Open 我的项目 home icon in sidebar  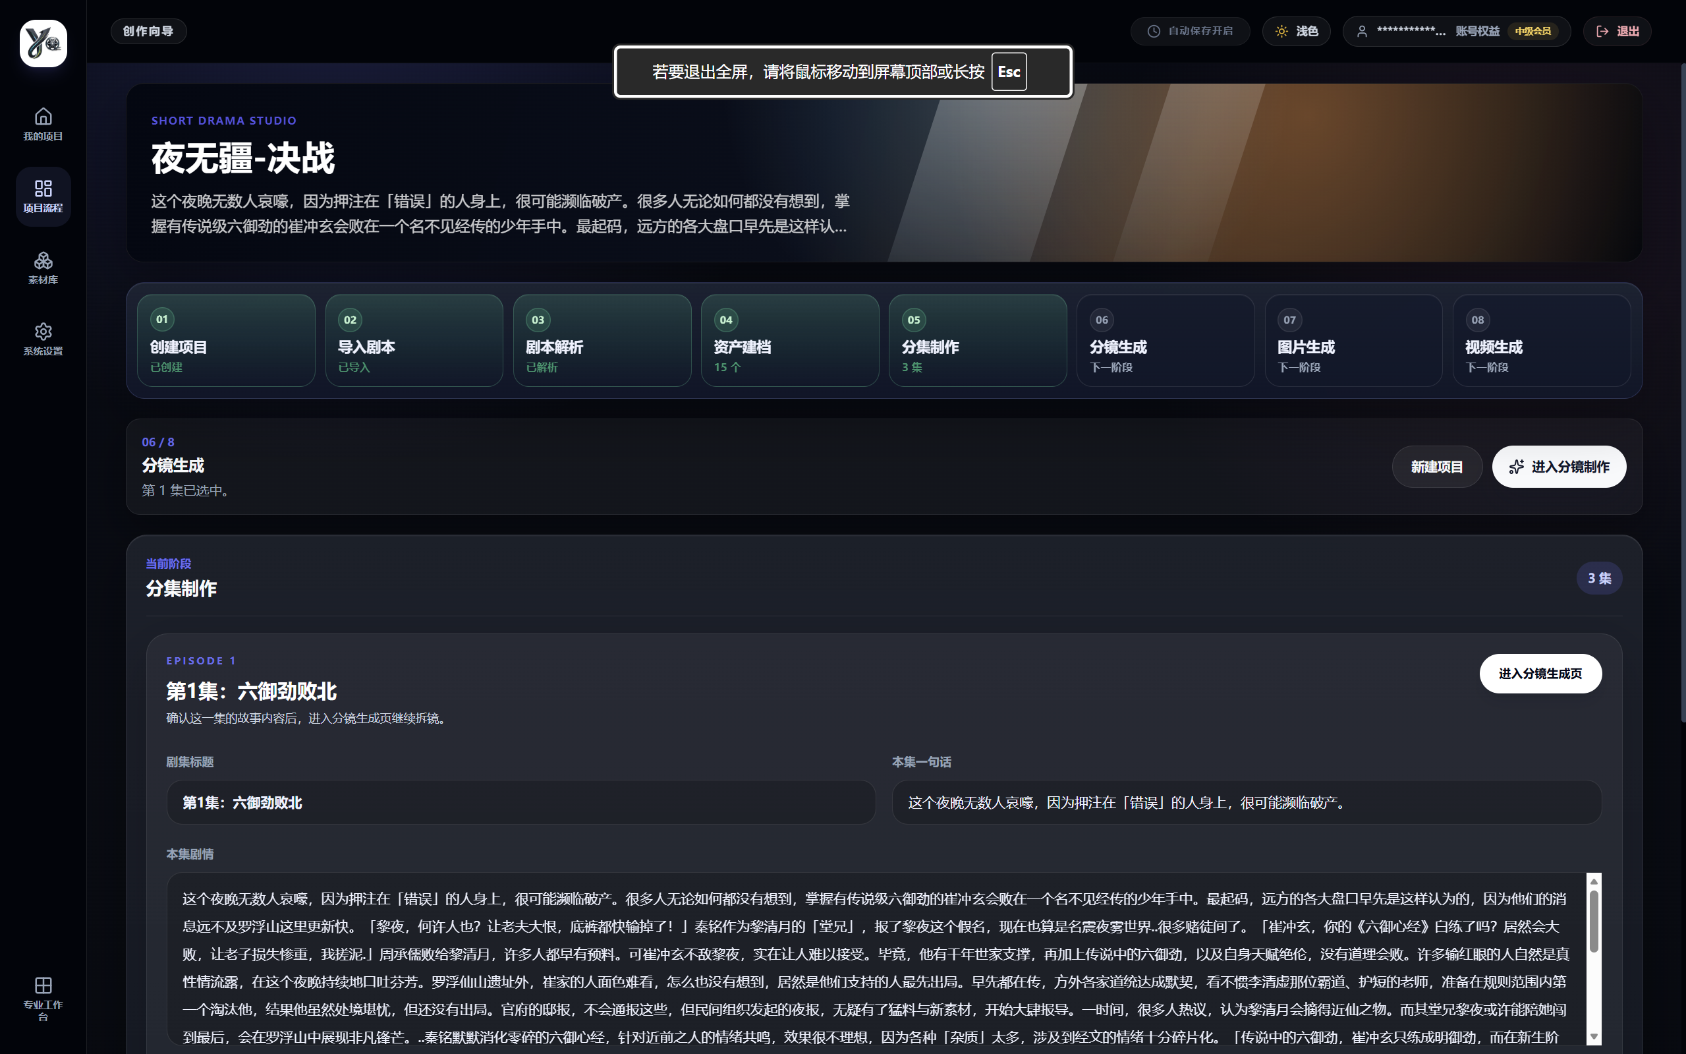[x=43, y=116]
